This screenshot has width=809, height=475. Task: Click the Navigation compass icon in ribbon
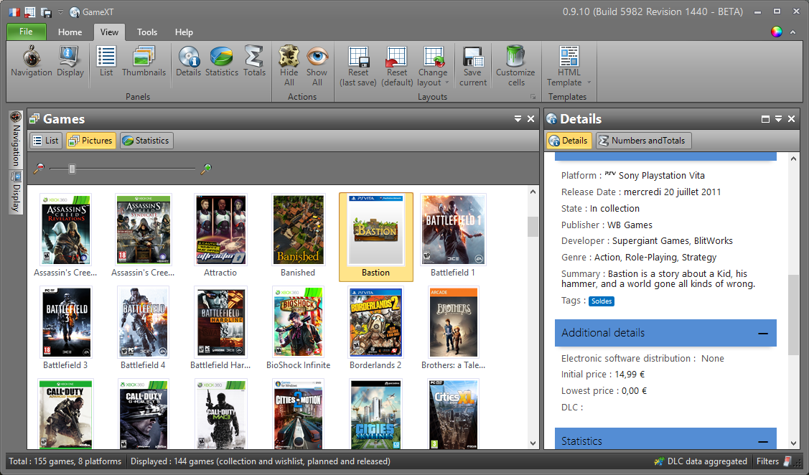(32, 57)
